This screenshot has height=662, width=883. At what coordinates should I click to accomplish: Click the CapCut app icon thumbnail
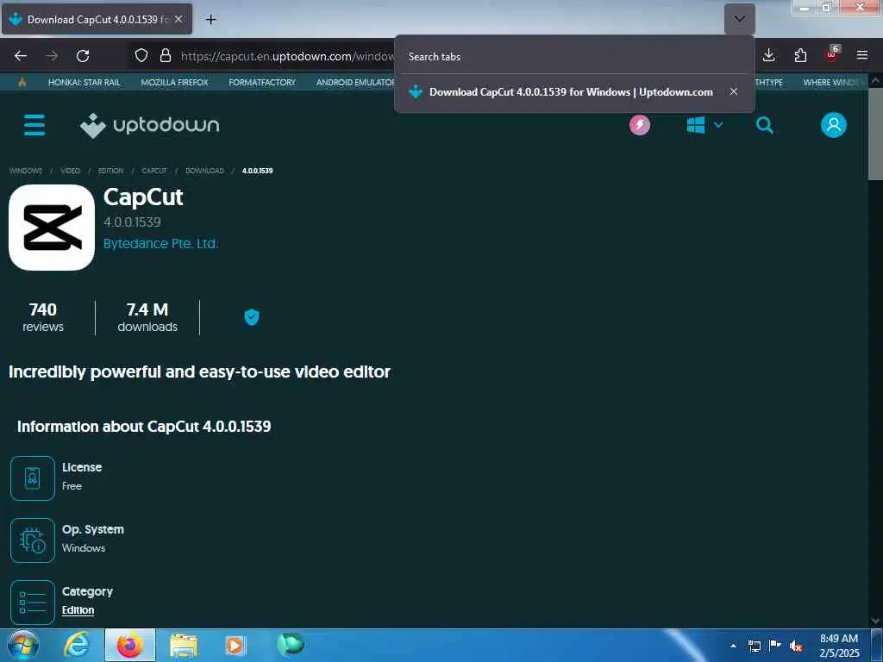(52, 228)
